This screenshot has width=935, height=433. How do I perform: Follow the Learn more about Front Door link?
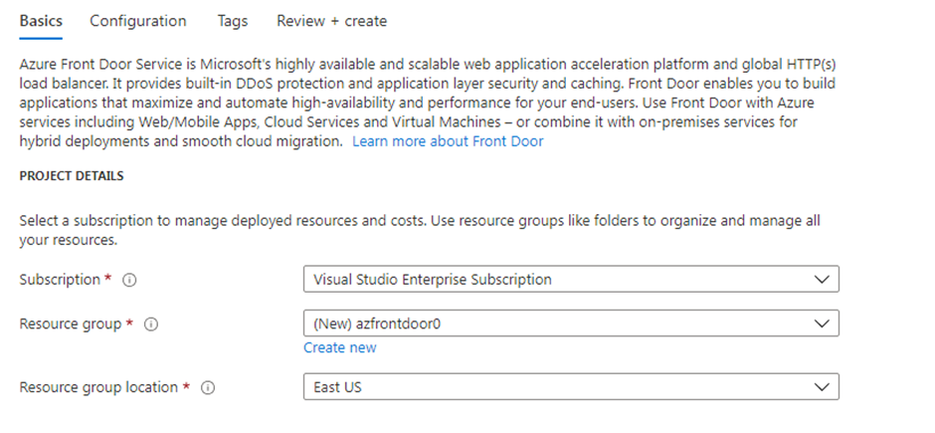(x=448, y=141)
